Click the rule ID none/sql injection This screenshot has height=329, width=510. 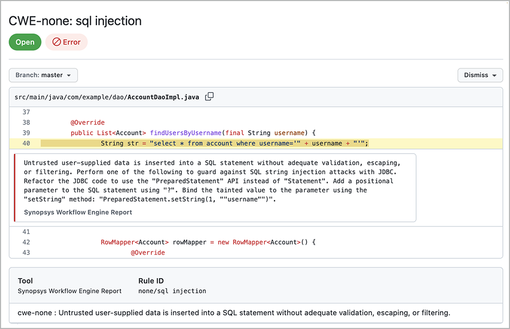tap(172, 291)
